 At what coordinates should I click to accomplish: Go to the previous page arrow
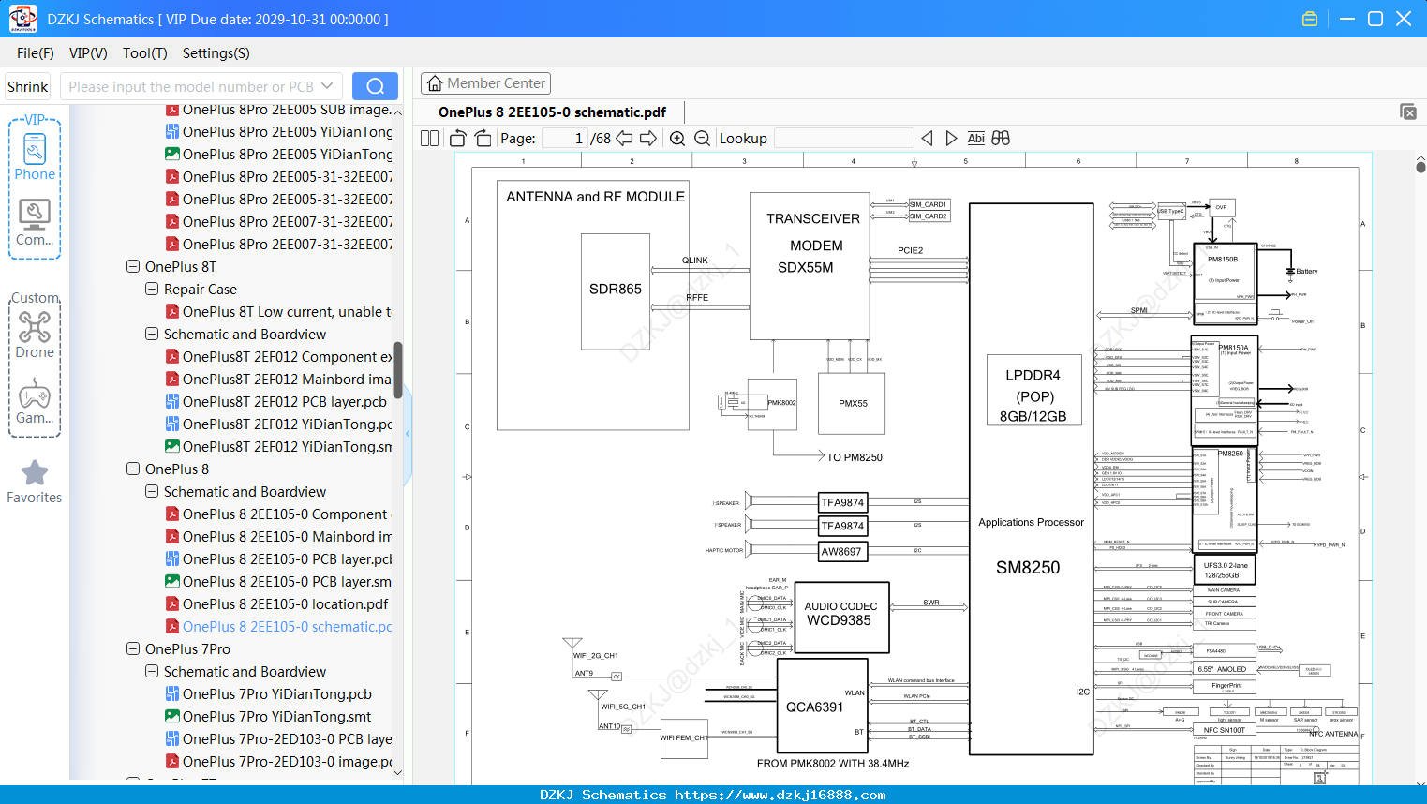[x=624, y=138]
